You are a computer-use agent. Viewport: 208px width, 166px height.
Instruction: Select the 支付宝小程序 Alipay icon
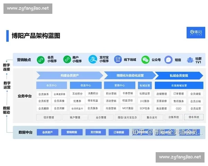click(93, 59)
